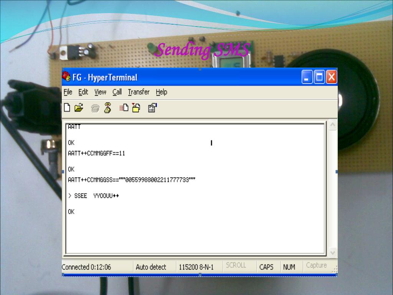The height and width of the screenshot is (295, 393).
Task: Click the Connected 0:12:06 status entry
Action: 86,267
